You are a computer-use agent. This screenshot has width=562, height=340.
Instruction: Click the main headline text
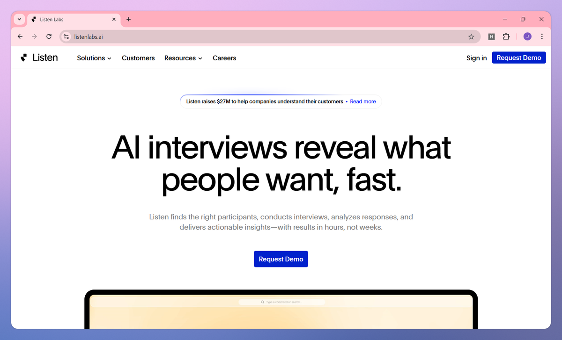(281, 164)
